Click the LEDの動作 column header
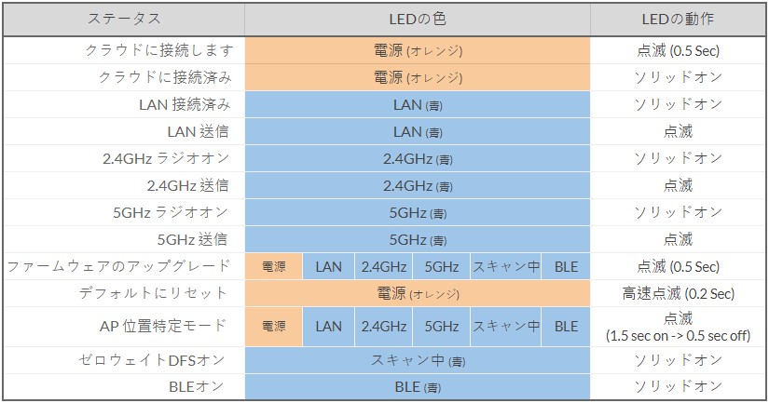The width and height of the screenshot is (769, 403). [678, 19]
